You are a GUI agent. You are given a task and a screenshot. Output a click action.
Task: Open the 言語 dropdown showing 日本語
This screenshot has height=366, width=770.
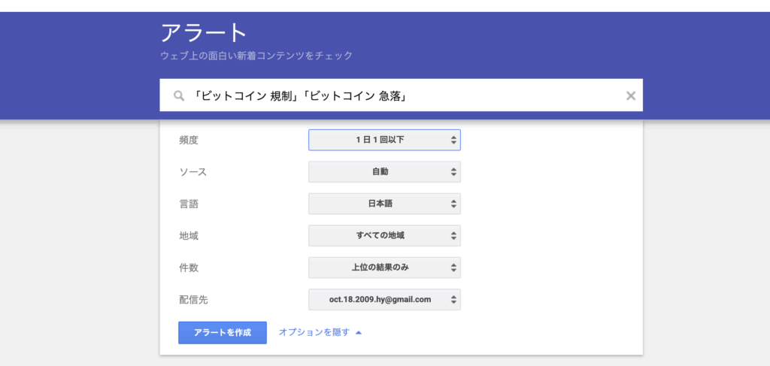click(x=384, y=204)
